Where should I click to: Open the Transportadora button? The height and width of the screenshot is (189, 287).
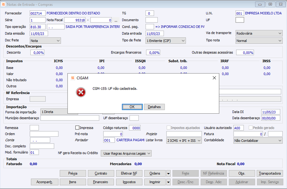270,174
